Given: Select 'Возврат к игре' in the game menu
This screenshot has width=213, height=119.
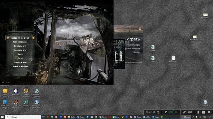Looking at the screenshot, I should click(x=20, y=38).
